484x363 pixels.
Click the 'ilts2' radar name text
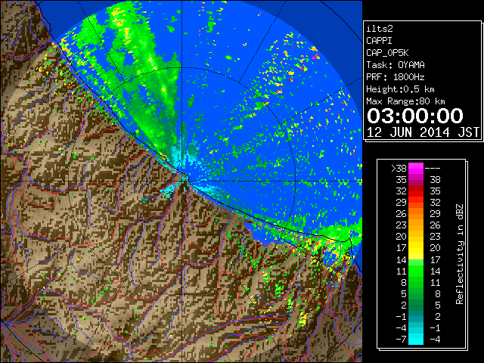pyautogui.click(x=380, y=29)
